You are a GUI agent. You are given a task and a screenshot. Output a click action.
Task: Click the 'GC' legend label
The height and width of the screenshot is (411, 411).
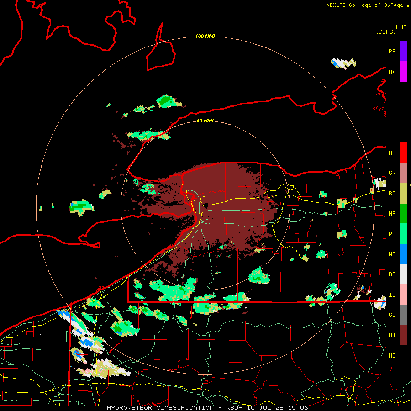tap(392, 315)
